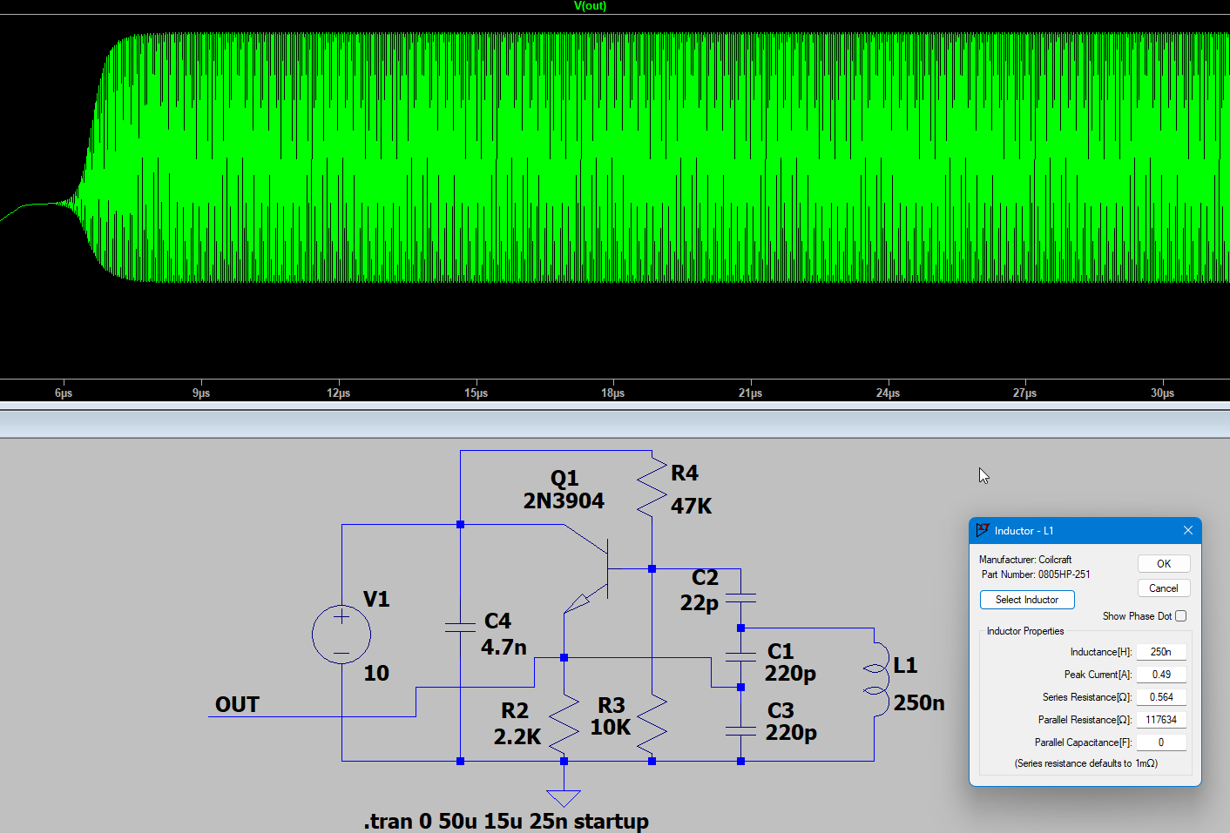Click the LTspice icon in the Inductor dialog title
Image resolution: width=1230 pixels, height=833 pixels.
click(x=983, y=530)
